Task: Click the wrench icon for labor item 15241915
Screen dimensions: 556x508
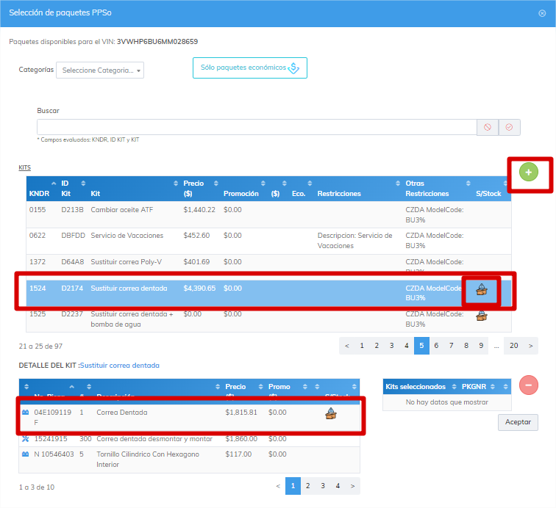Action: pos(26,439)
